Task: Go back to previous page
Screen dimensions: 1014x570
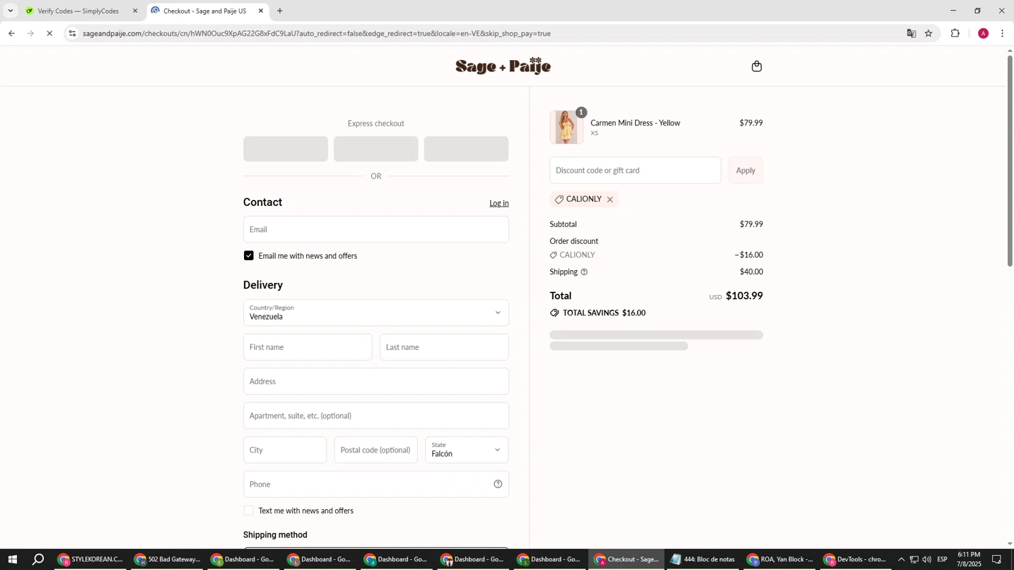Action: click(x=11, y=33)
